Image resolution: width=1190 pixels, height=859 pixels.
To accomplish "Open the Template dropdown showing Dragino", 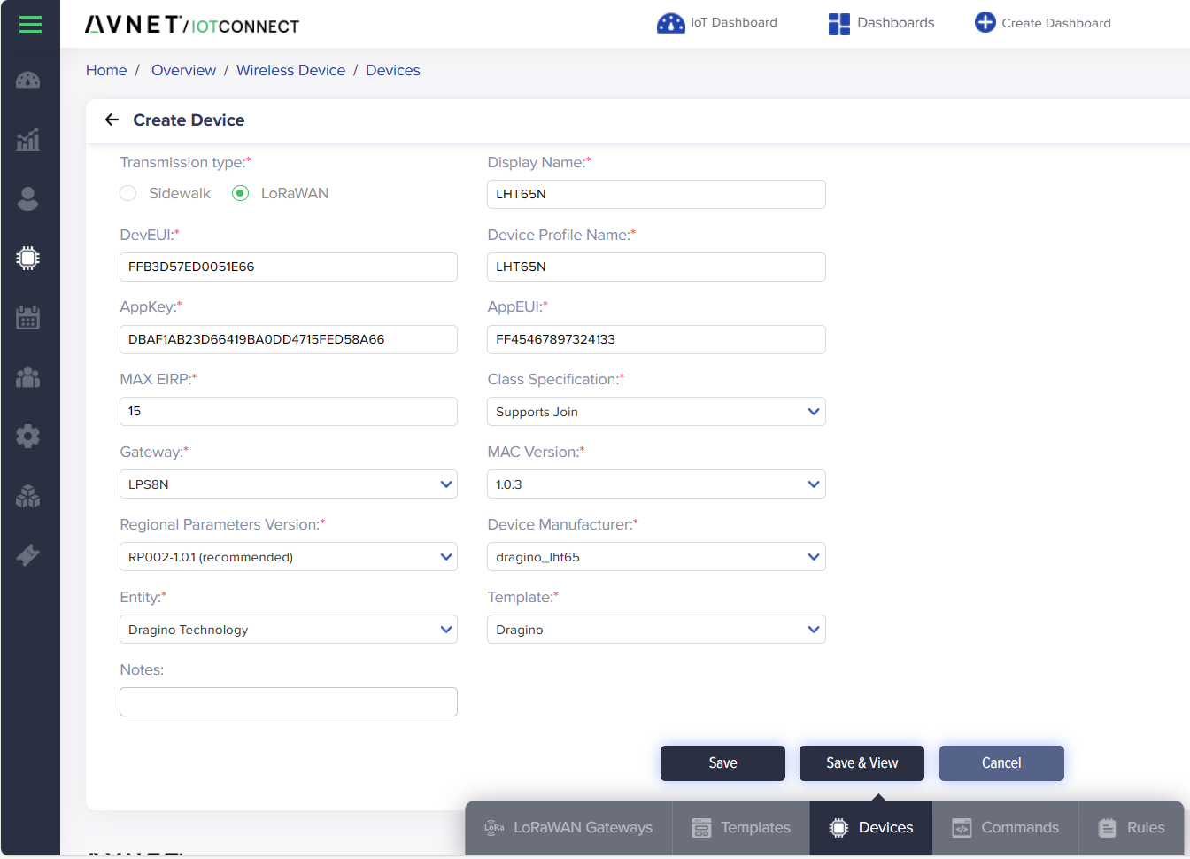I will (656, 630).
